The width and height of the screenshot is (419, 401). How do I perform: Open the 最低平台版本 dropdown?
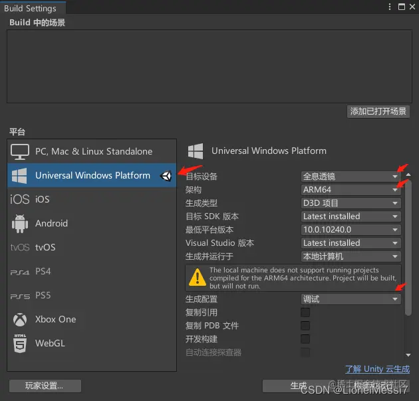click(350, 230)
